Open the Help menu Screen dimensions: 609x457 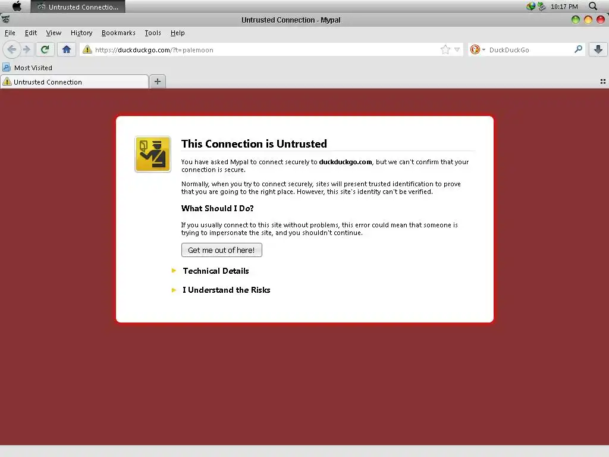click(x=177, y=33)
